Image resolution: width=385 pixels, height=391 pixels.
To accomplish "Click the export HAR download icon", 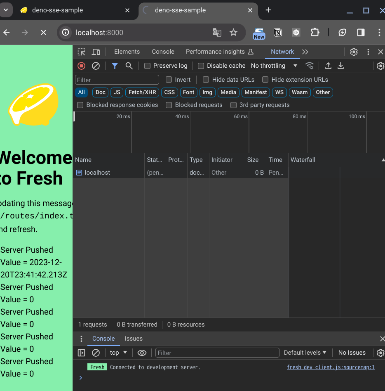I will click(x=341, y=66).
